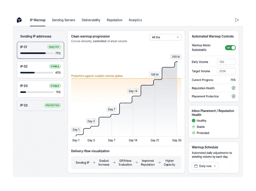Switch to the IP Warmup tab

37,20
